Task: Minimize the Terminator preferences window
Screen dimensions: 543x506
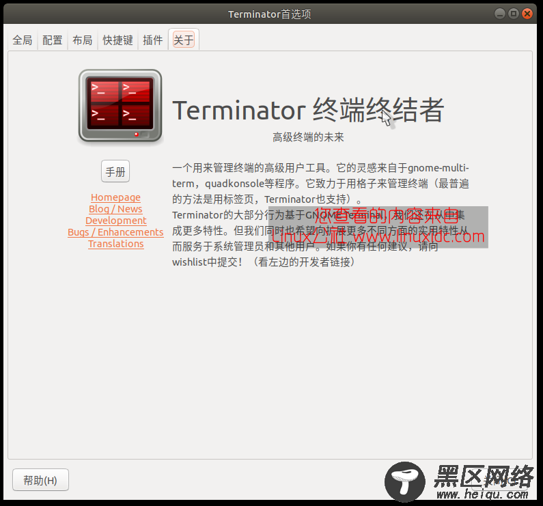Action: tap(499, 14)
